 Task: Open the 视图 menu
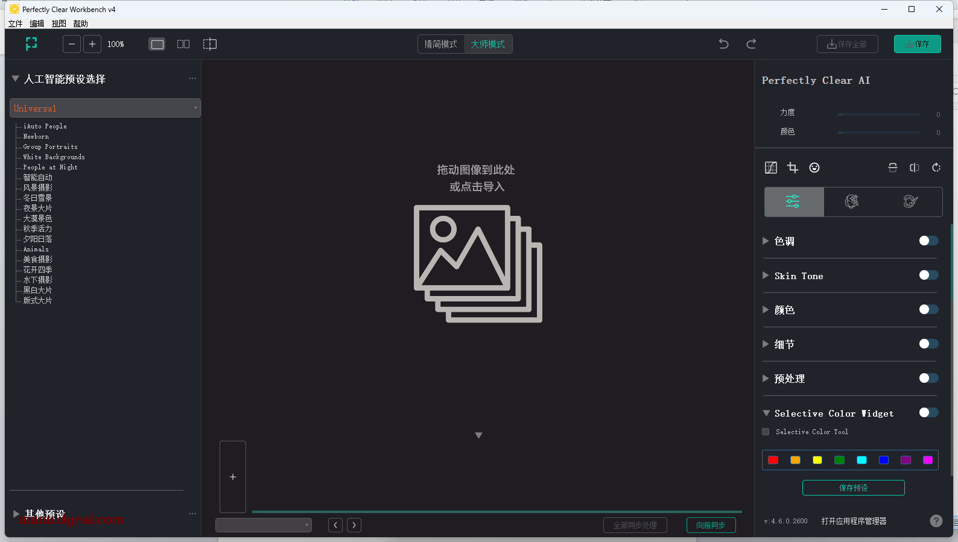(x=59, y=24)
